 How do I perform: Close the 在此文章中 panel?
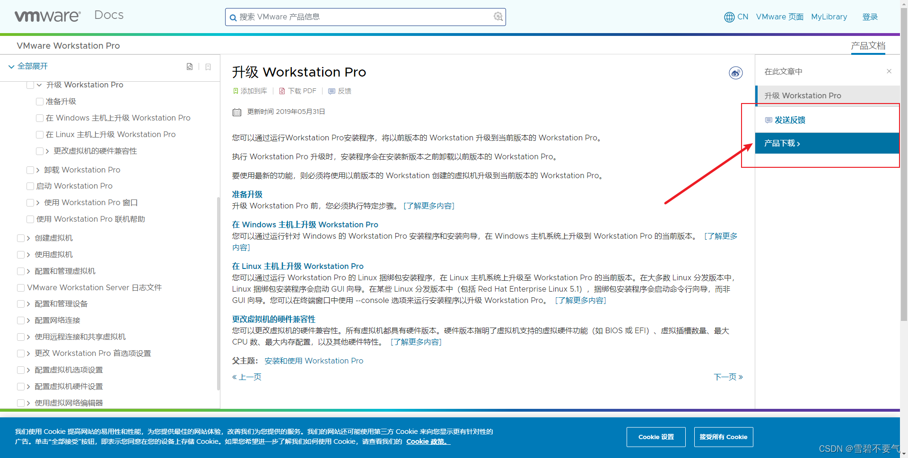point(889,71)
